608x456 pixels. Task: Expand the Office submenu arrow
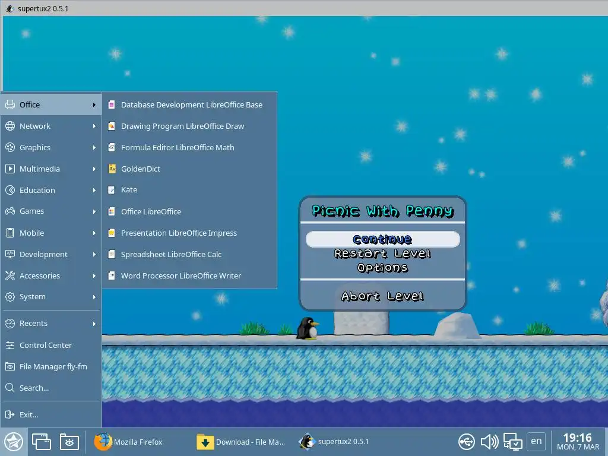click(x=94, y=104)
